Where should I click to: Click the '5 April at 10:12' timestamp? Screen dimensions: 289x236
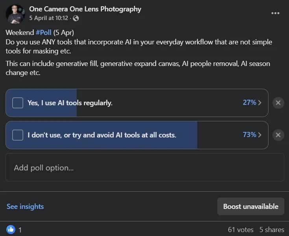click(x=49, y=18)
